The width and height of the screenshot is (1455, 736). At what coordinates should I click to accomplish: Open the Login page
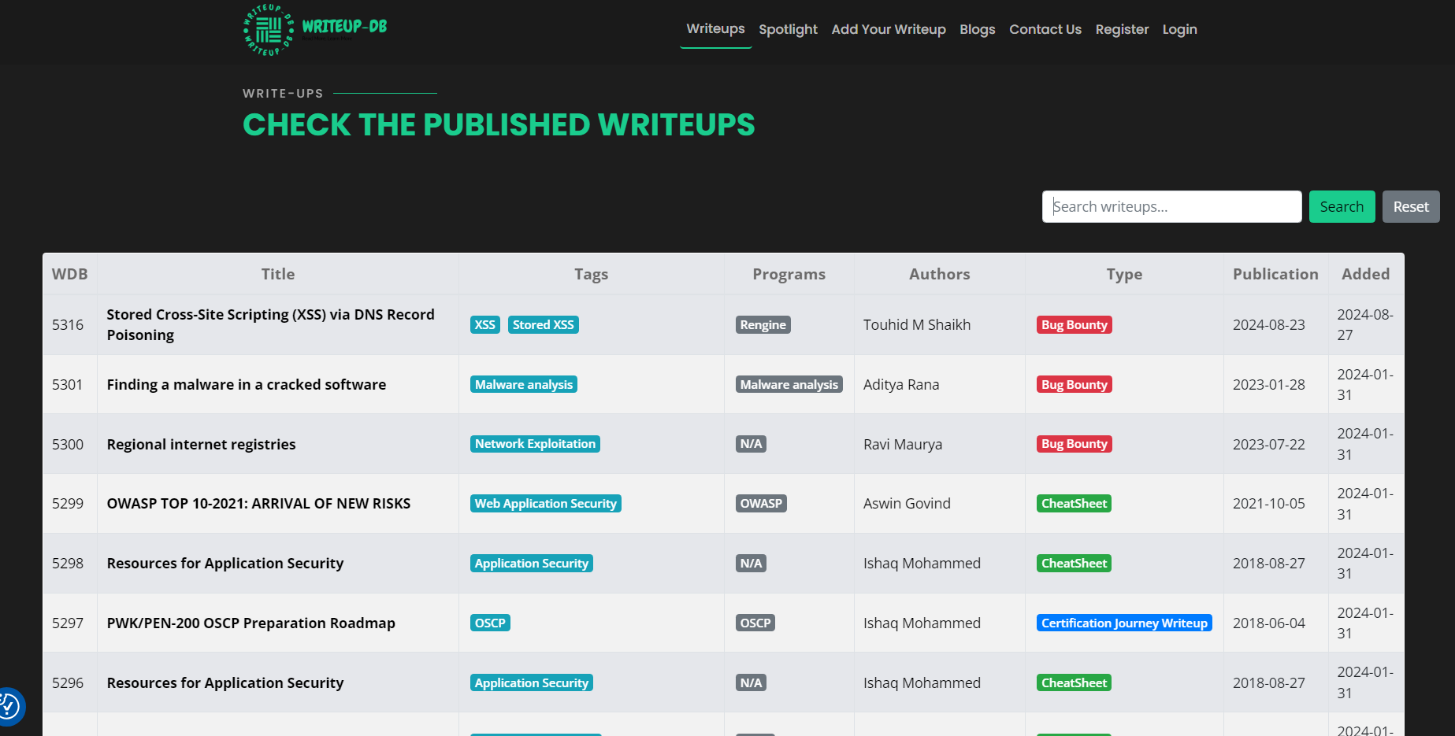(x=1179, y=29)
